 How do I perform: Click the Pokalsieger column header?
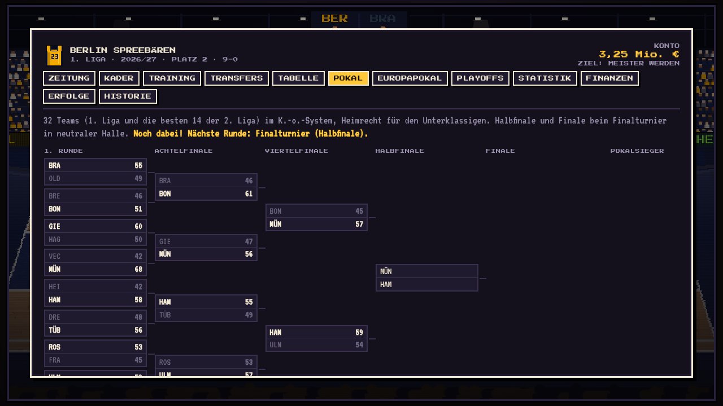(637, 151)
